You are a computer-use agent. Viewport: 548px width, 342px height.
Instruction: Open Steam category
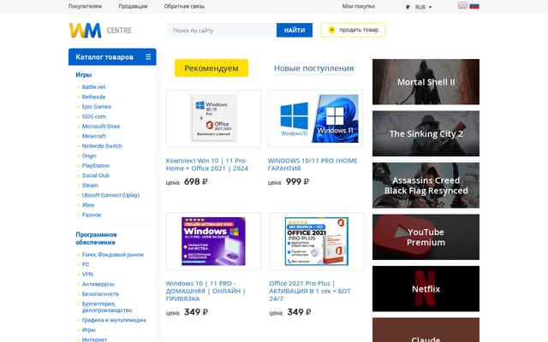(90, 185)
